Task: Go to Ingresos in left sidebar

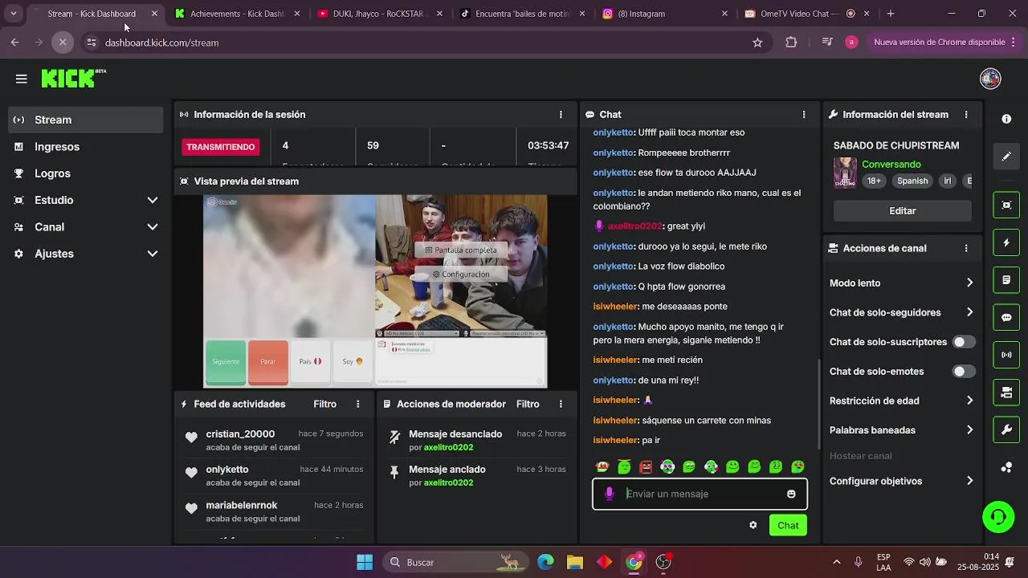Action: 85,147
